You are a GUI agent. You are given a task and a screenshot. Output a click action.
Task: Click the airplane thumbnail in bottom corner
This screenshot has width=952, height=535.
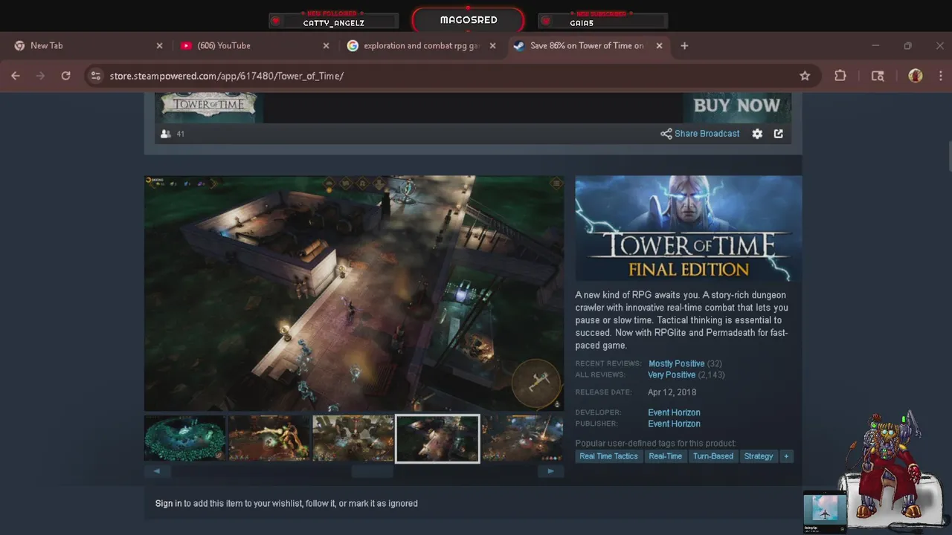(x=824, y=509)
